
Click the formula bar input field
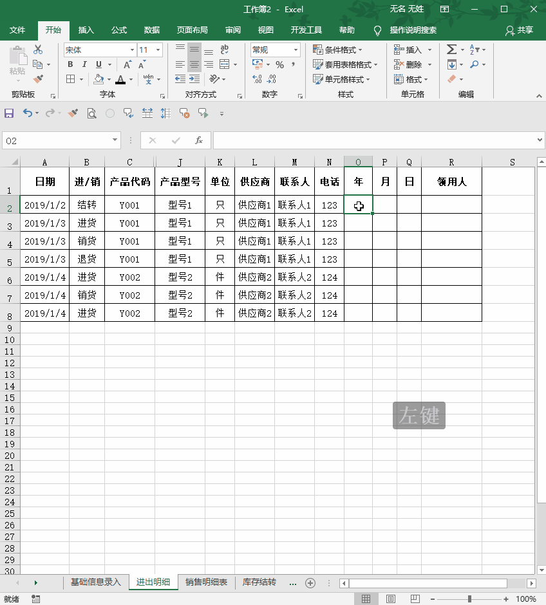click(374, 140)
